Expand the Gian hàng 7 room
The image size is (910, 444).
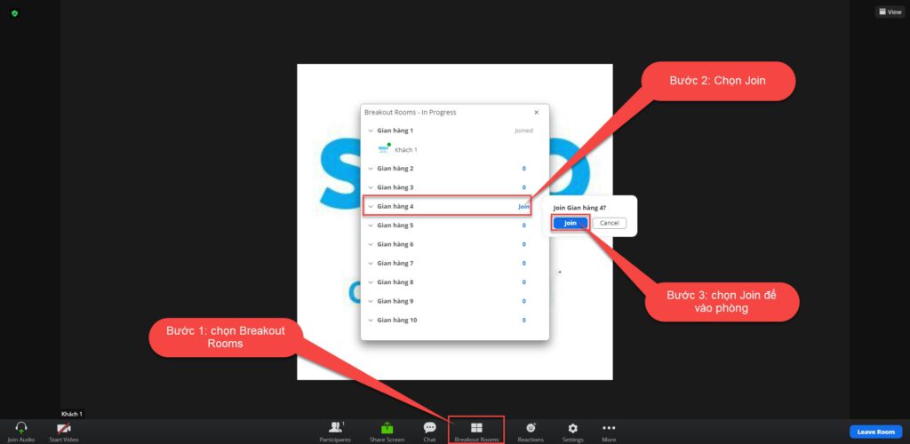[x=371, y=264]
